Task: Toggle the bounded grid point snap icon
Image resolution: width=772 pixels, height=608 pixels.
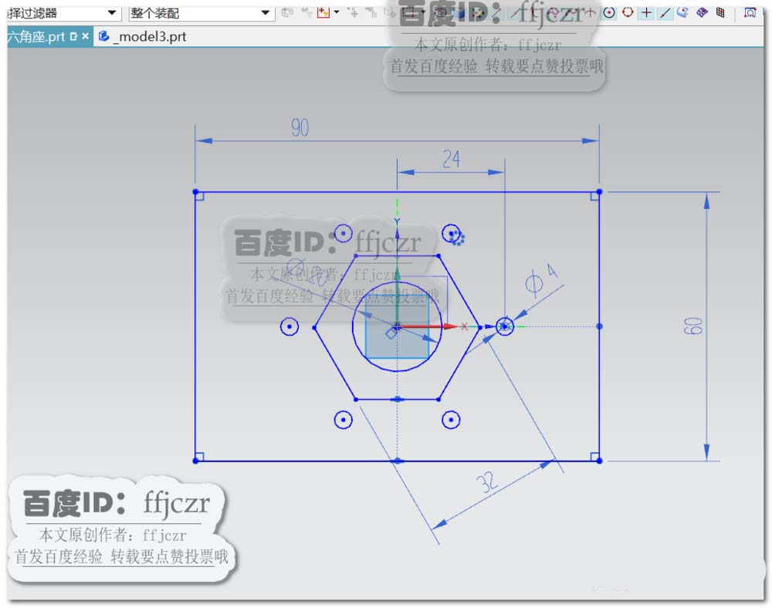Action: pyautogui.click(x=702, y=13)
